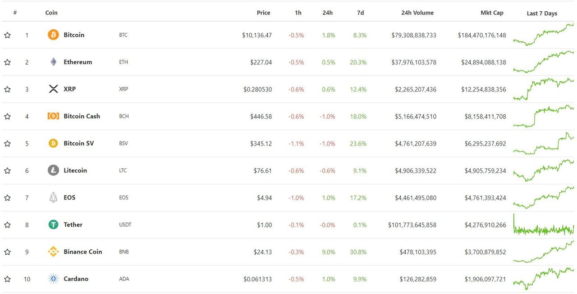Sort by Mkt Cap column header
This screenshot has width=577, height=294.
492,13
